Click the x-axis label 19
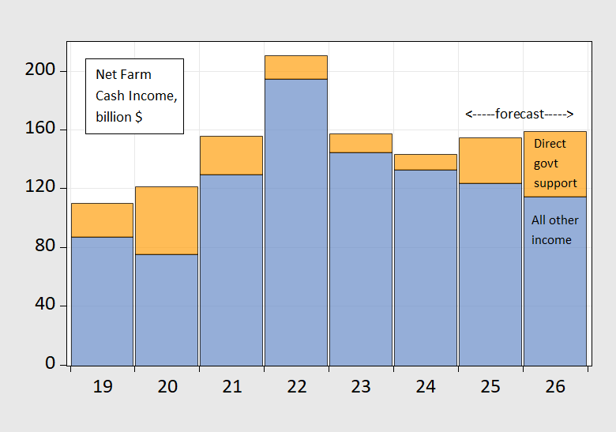This screenshot has height=432, width=616. pyautogui.click(x=102, y=386)
